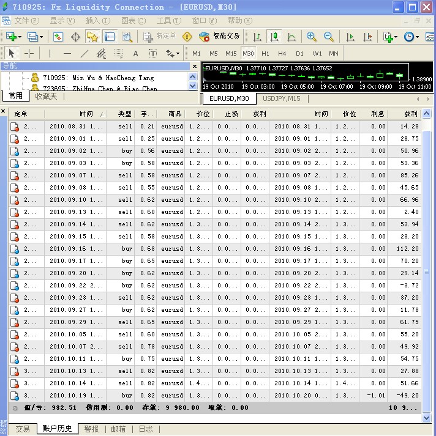Image resolution: width=436 pixels, height=436 pixels.
Task: Select the text label tool
Action: [x=152, y=53]
